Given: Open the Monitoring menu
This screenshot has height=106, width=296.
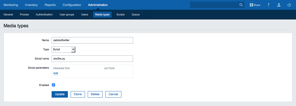Looking at the screenshot, I should click(11, 5).
